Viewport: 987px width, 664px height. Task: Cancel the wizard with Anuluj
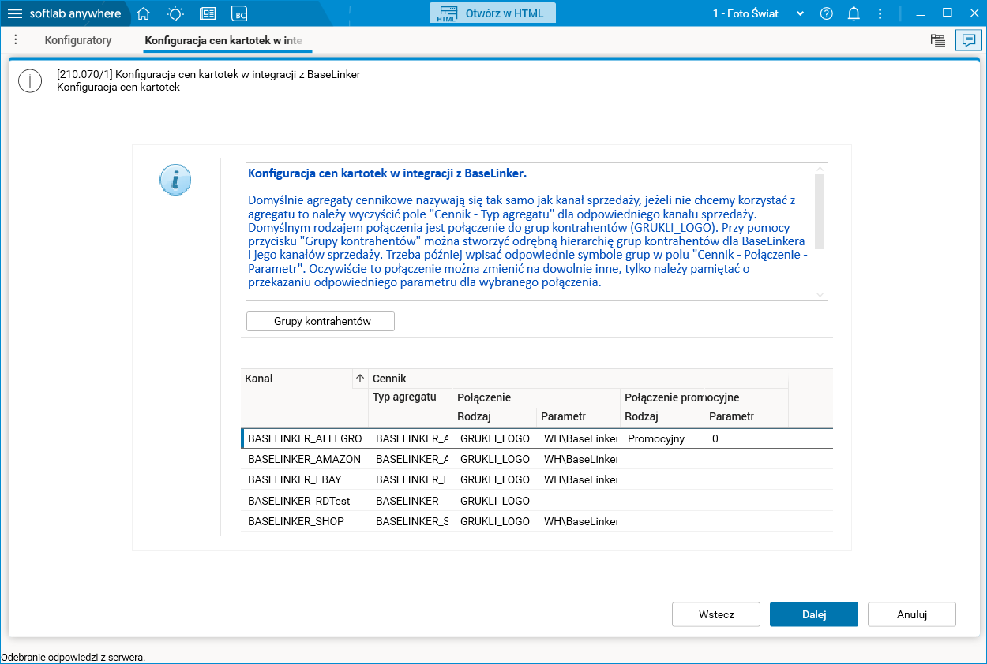click(x=912, y=614)
